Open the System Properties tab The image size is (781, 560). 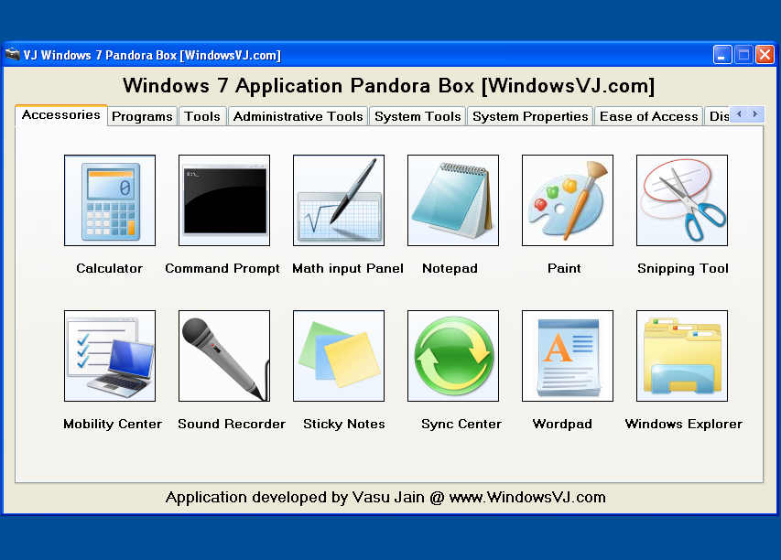point(530,116)
